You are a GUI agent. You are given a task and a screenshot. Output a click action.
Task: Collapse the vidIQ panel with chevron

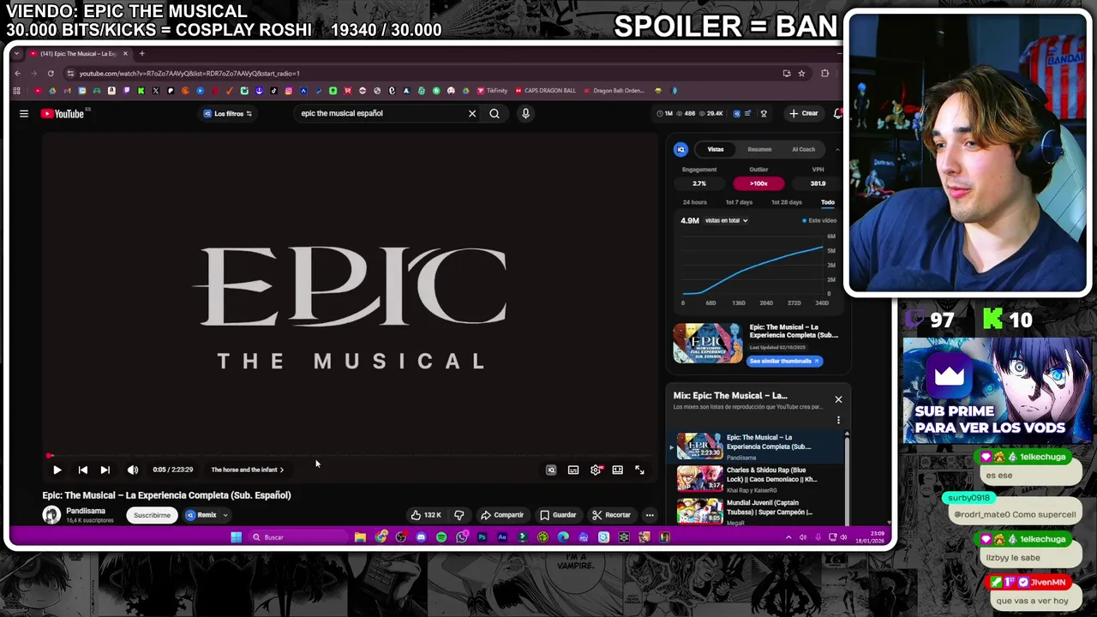coord(837,149)
